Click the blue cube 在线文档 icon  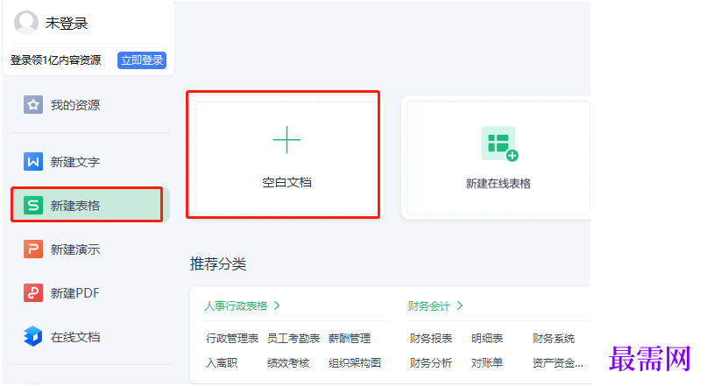pos(33,336)
